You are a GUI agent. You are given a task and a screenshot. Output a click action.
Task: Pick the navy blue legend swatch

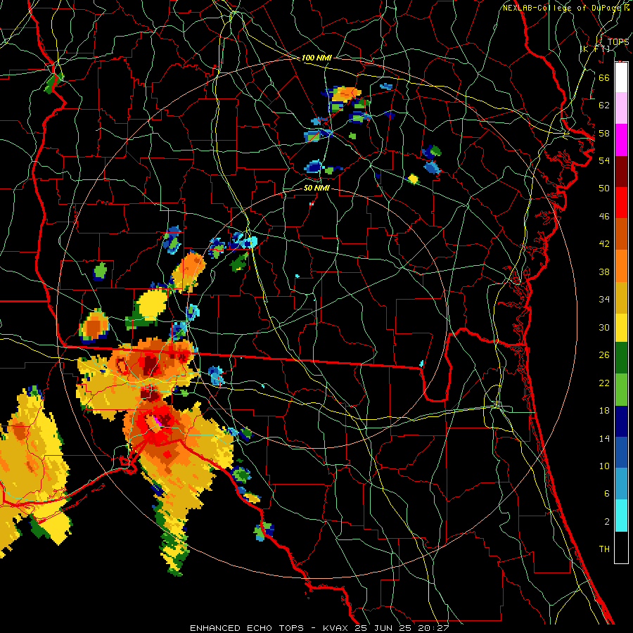pos(621,421)
